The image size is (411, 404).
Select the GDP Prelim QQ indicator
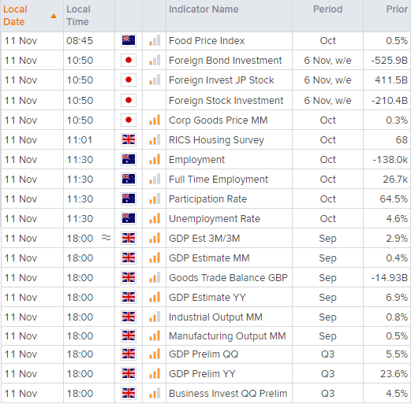[204, 354]
